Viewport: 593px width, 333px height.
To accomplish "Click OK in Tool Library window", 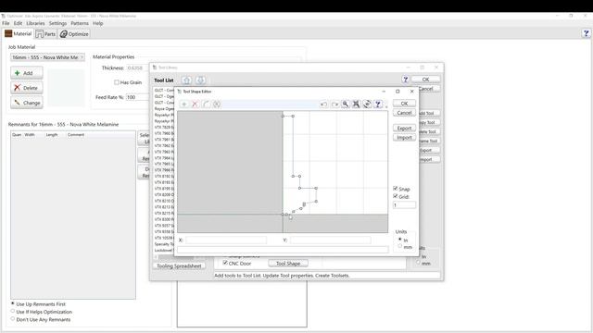I will tap(425, 80).
